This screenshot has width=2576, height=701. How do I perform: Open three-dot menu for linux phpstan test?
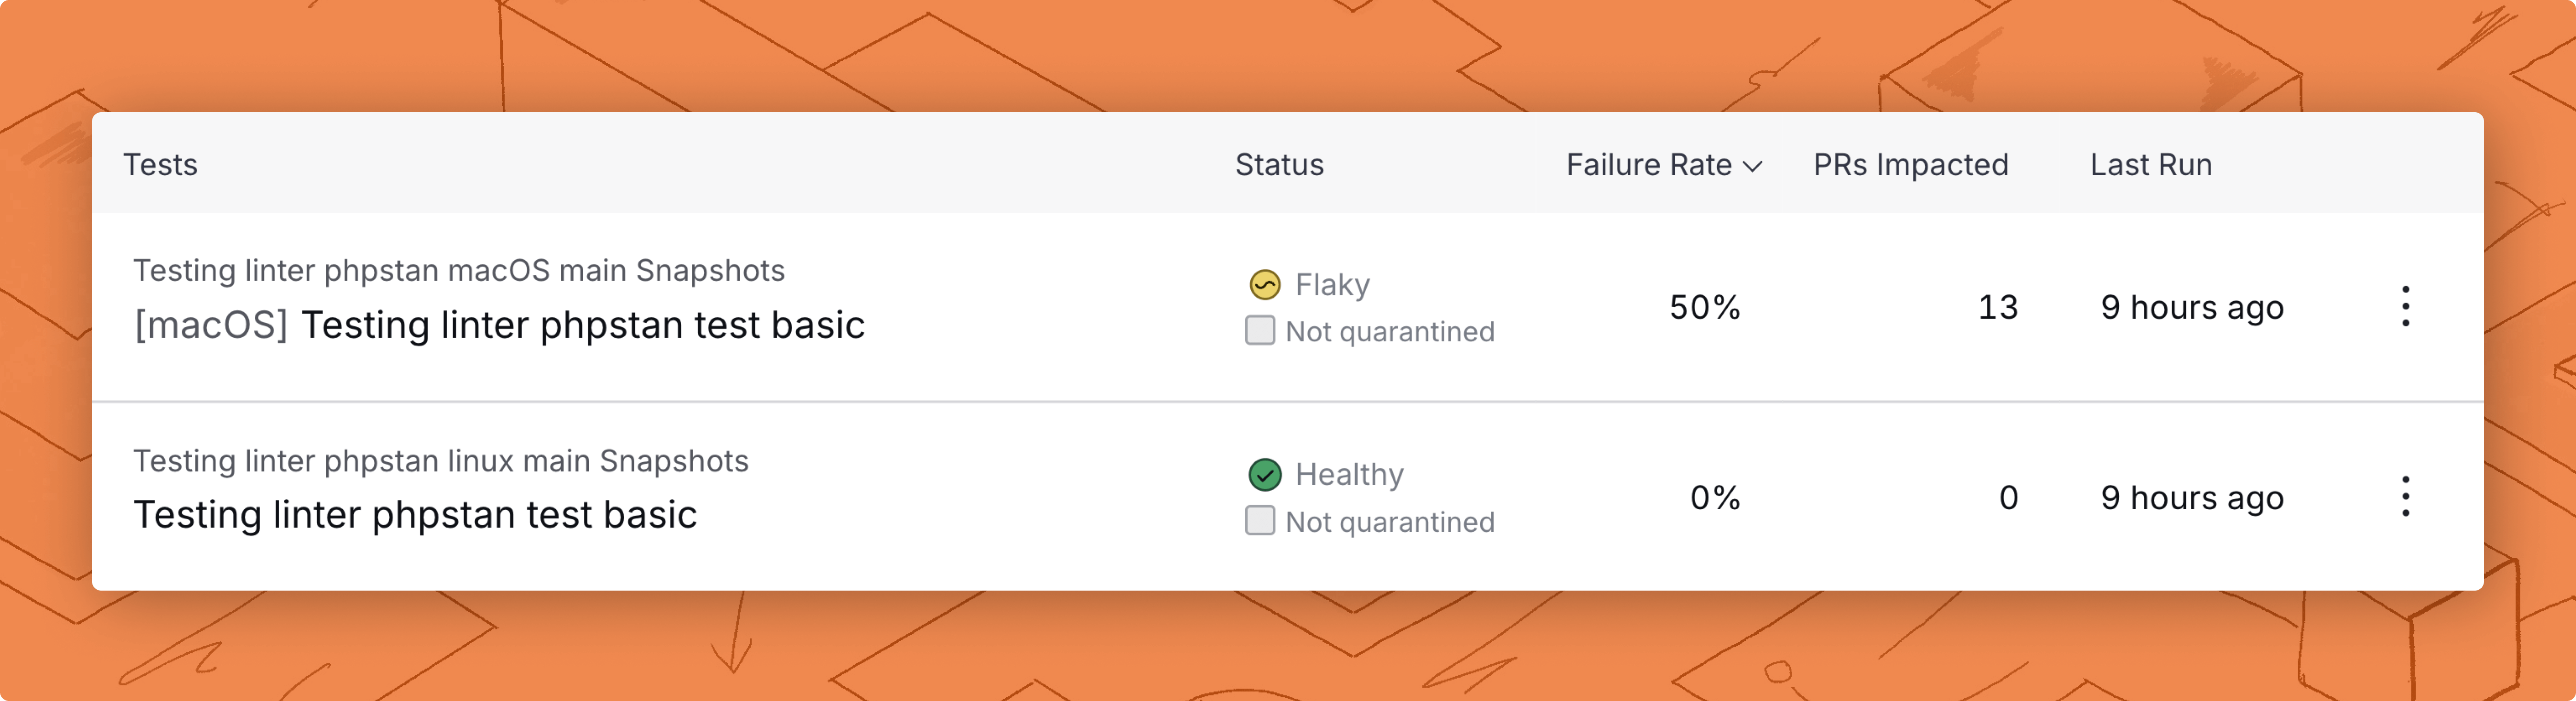(x=2405, y=497)
